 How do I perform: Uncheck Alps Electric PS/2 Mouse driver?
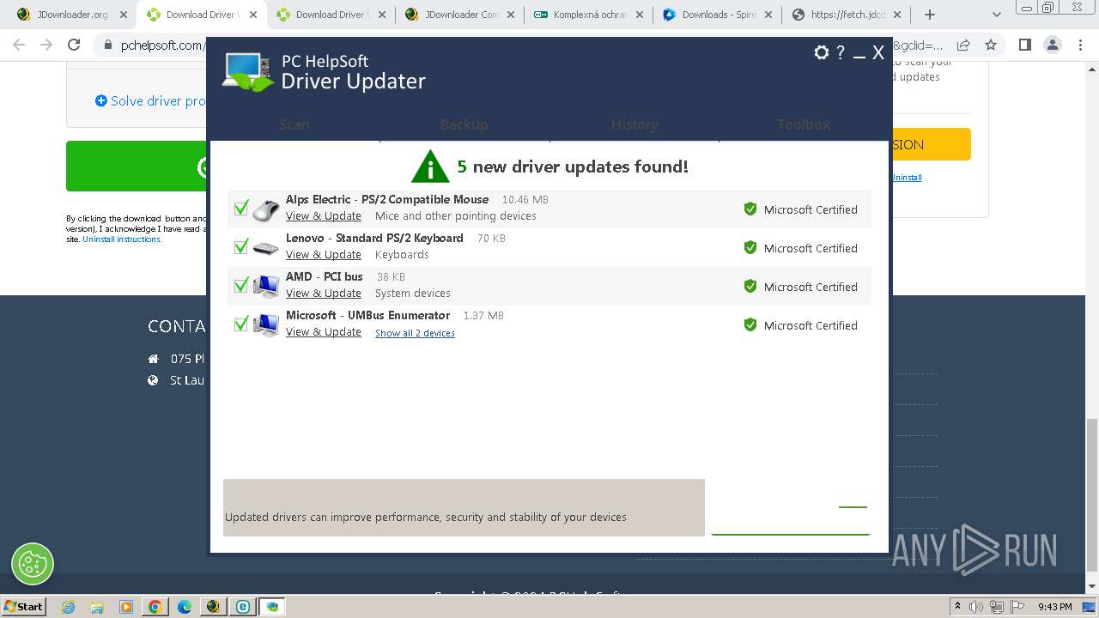(x=241, y=208)
